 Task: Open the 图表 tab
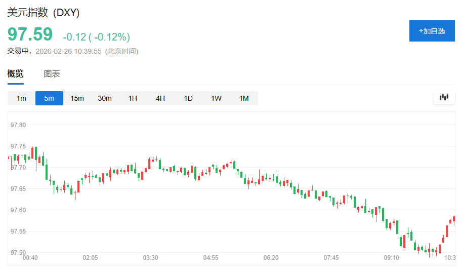click(x=52, y=74)
